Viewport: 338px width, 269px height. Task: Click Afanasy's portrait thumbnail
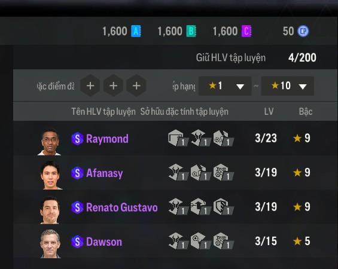pyautogui.click(x=51, y=175)
